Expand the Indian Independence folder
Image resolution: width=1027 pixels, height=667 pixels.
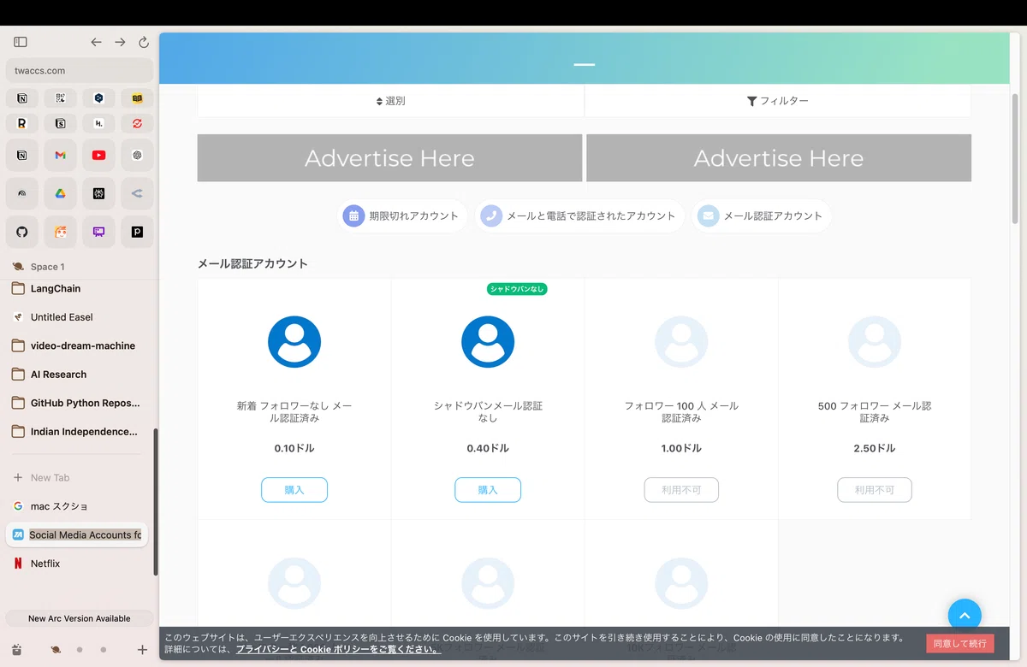click(80, 432)
